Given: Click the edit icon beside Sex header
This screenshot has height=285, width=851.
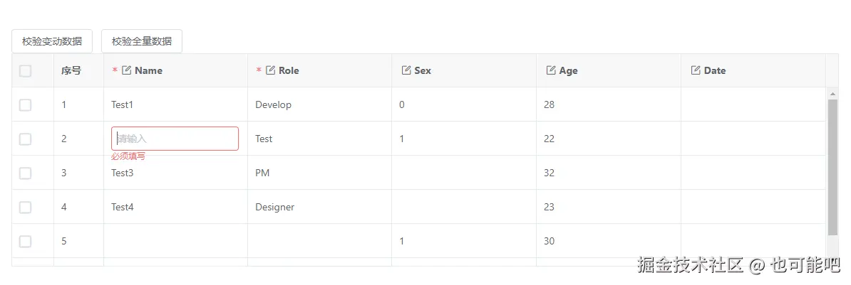Looking at the screenshot, I should [x=406, y=70].
